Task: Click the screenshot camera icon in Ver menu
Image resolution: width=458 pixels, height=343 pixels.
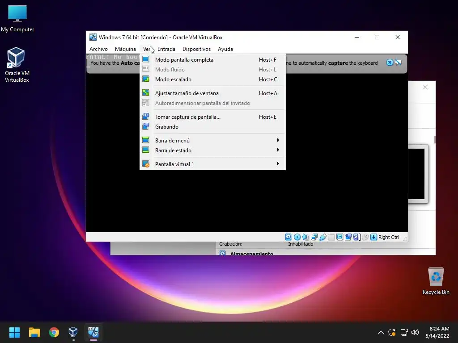Action: pyautogui.click(x=146, y=117)
